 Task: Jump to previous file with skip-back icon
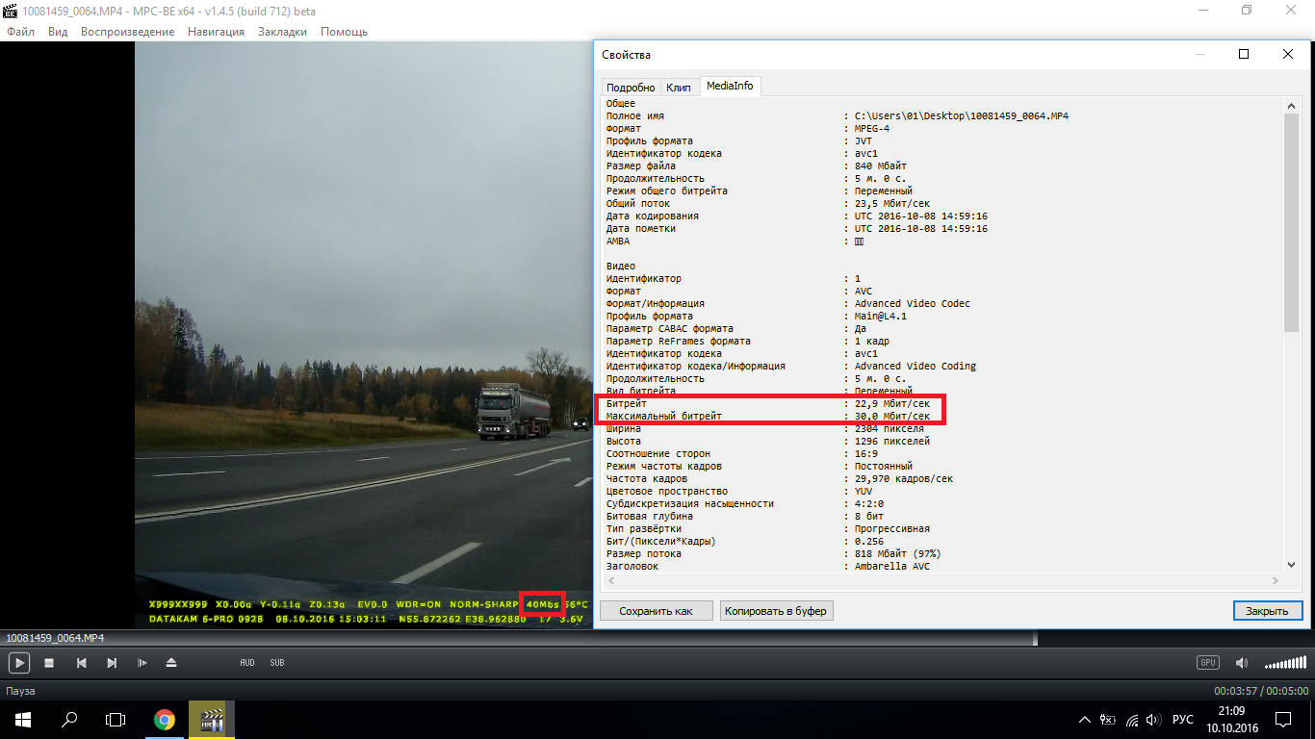coord(82,663)
